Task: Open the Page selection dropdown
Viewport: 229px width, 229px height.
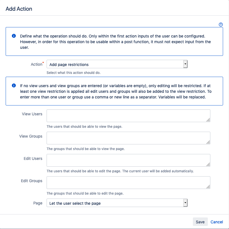Action: click(115, 203)
